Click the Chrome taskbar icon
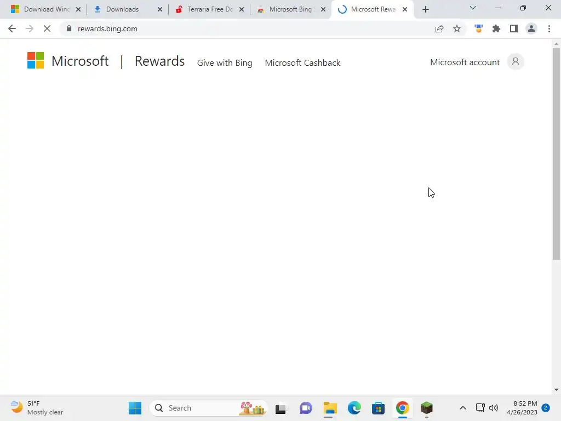 coord(403,408)
